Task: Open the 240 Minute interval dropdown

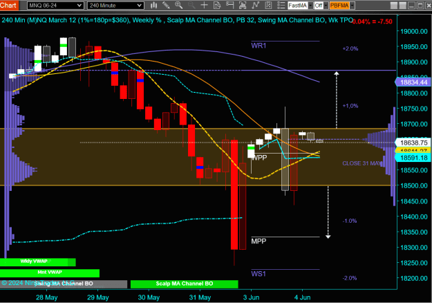Action: 115,6
